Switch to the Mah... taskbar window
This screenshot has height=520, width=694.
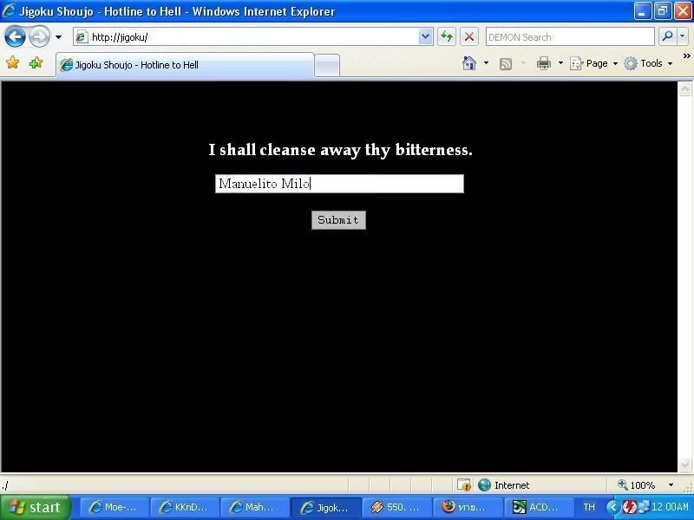254,507
